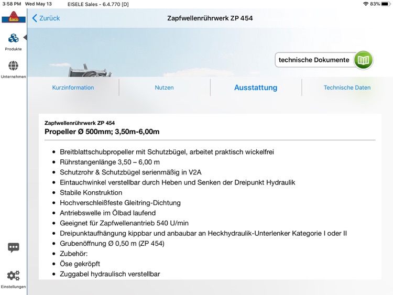
Task: Click the Wi-Fi status icon
Action: [x=366, y=4]
